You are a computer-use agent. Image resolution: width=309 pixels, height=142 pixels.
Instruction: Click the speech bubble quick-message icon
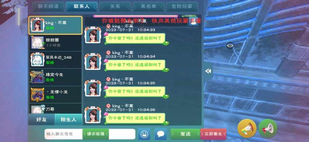tap(161, 134)
